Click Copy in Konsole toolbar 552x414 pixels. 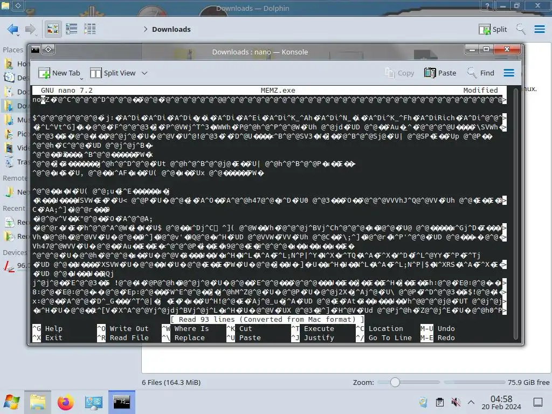[x=399, y=73]
